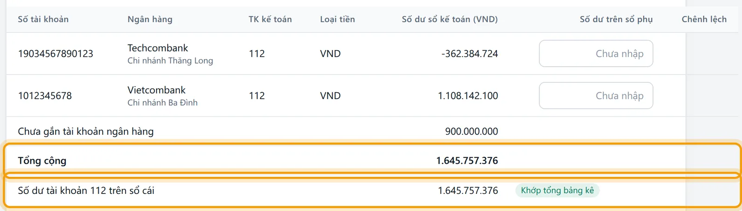This screenshot has height=211, width=742.
Task: Click the 'Ngân hàng' column header
Action: (150, 19)
